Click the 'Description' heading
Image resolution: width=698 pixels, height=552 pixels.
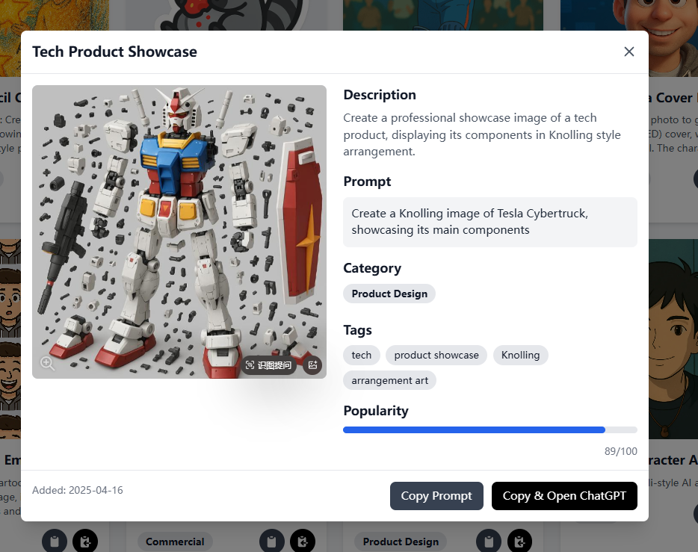[x=380, y=95]
